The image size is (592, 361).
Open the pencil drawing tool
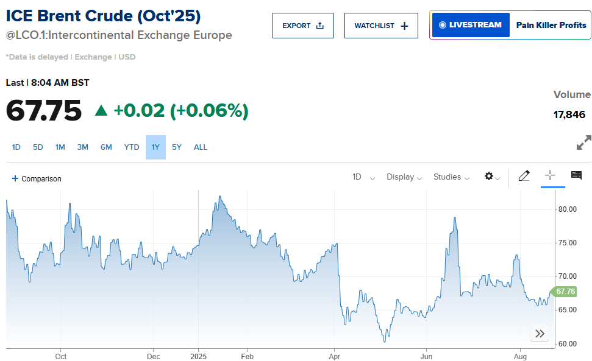point(524,176)
